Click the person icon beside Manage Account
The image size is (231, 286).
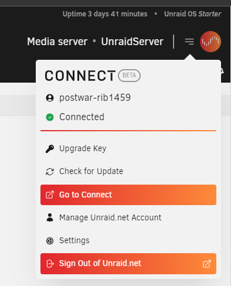coord(50,217)
